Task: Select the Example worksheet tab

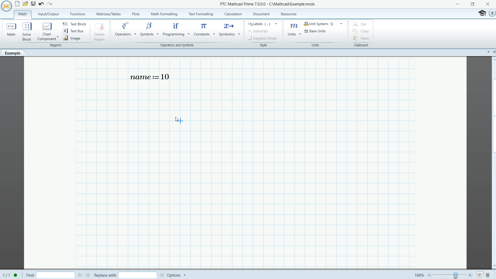Action: click(x=12, y=53)
